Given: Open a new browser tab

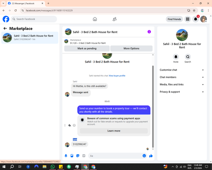Looking at the screenshot, I should tap(48, 3).
